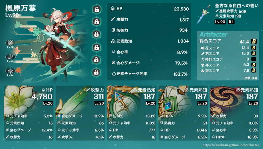The width and height of the screenshot is (263, 149).
Task: Click the 花スコア row flower icon
Action: pos(203,48)
